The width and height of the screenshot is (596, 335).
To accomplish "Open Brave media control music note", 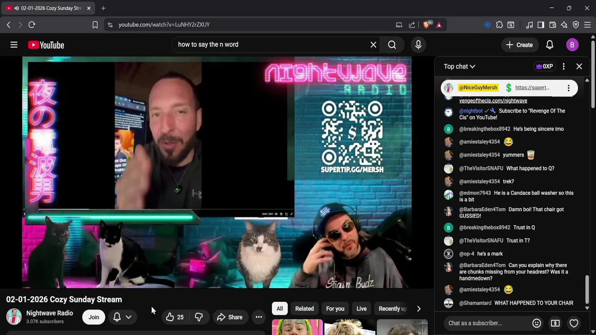I will pyautogui.click(x=529, y=25).
